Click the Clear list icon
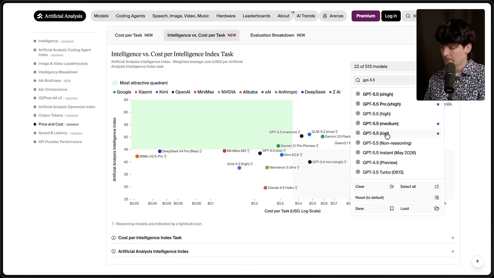The width and height of the screenshot is (494, 278). click(x=391, y=187)
